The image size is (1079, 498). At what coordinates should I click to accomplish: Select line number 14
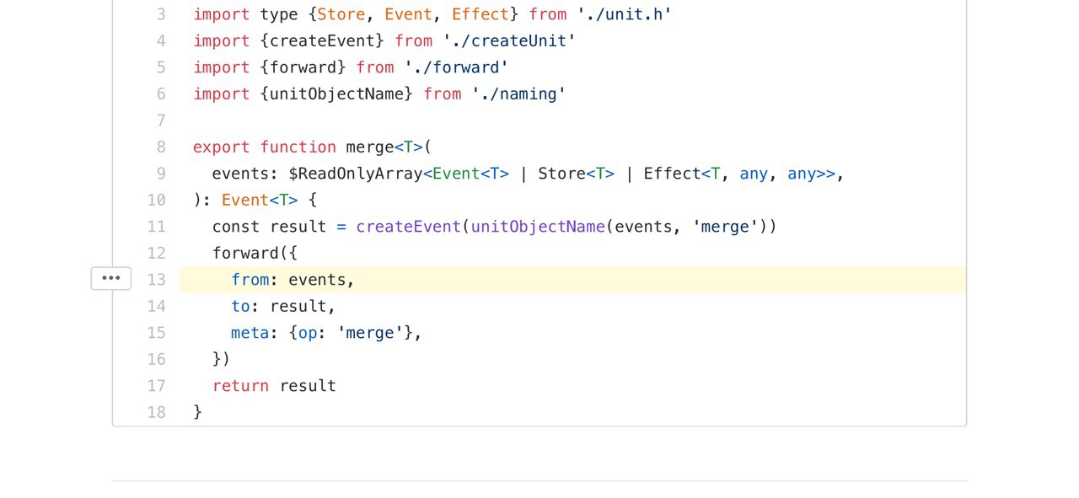157,306
